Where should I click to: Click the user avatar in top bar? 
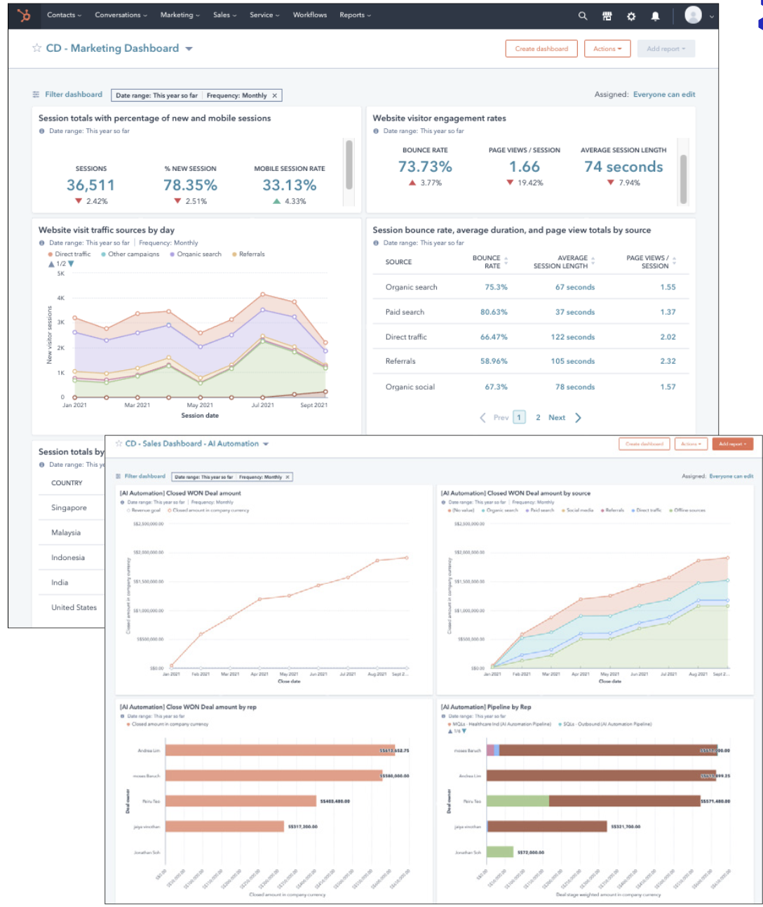pyautogui.click(x=693, y=15)
